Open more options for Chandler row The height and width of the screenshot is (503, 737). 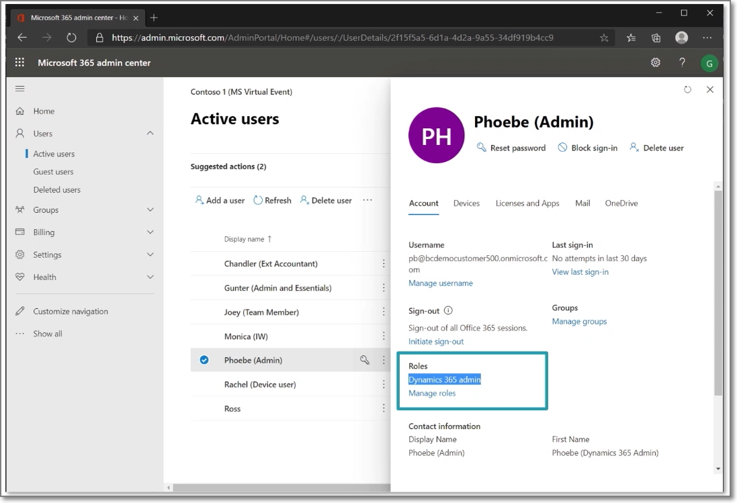[384, 263]
